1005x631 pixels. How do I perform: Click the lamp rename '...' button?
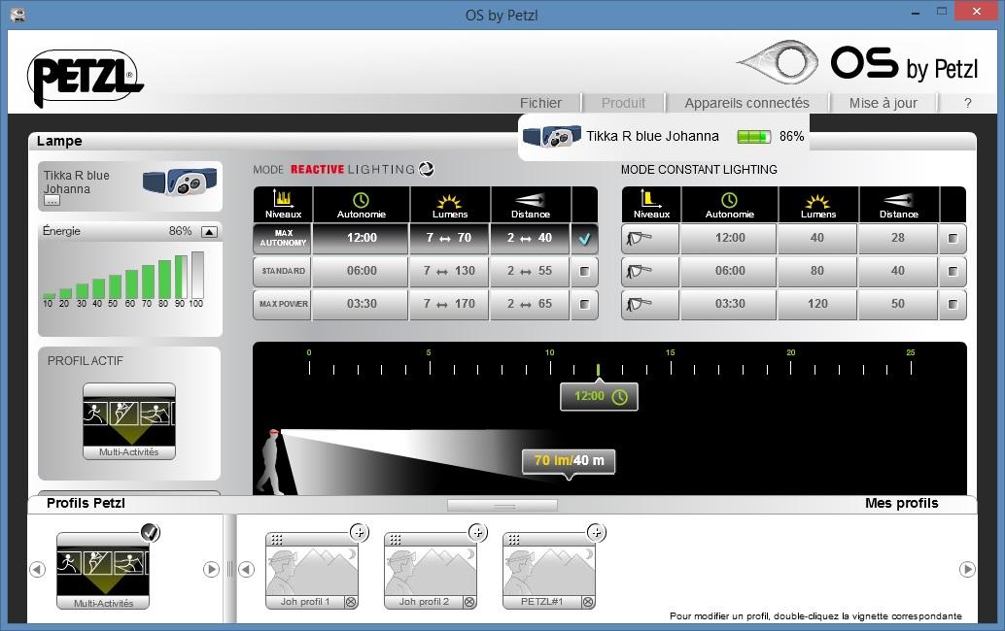52,201
